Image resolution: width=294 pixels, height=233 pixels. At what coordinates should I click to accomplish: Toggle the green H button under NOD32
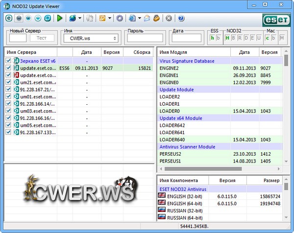227,38
